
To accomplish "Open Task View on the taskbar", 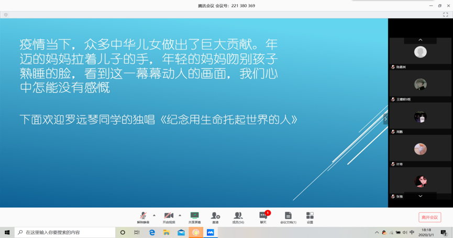I will [x=137, y=232].
